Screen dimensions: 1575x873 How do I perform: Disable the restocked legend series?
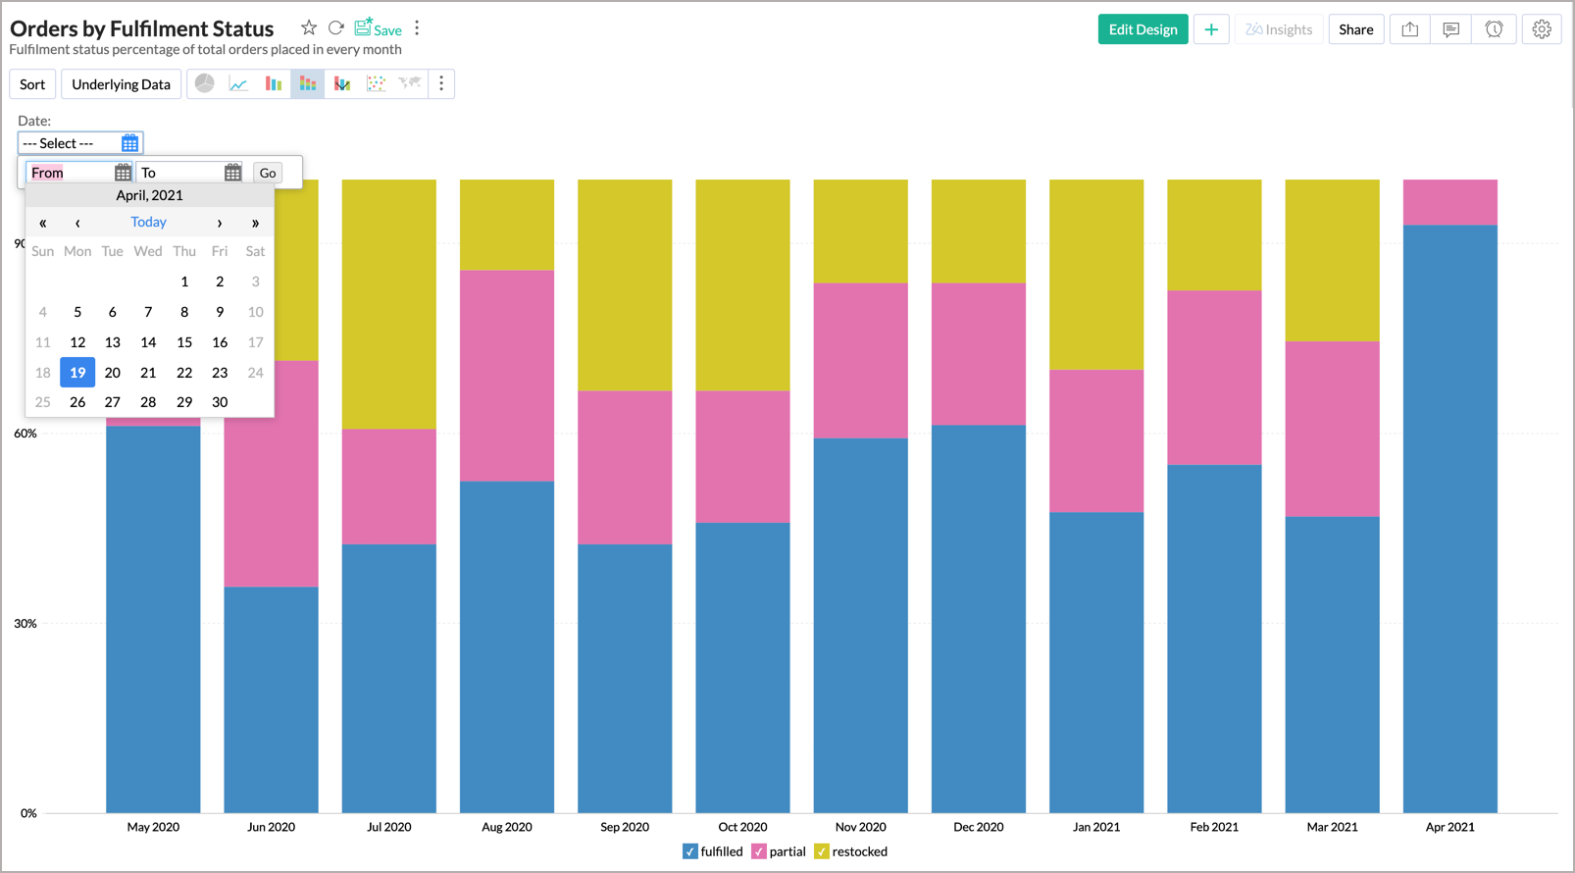point(822,851)
